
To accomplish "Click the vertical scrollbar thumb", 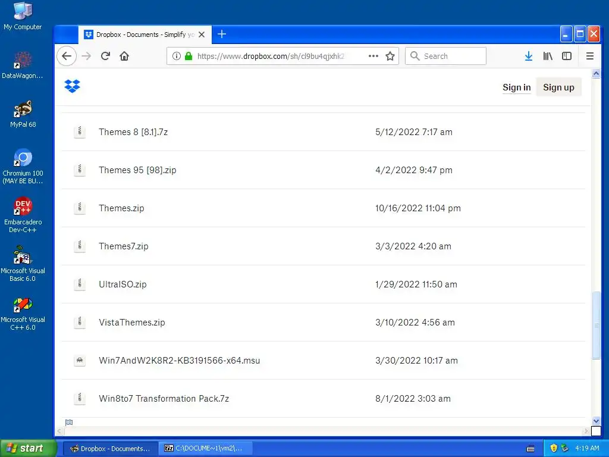I will [596, 325].
